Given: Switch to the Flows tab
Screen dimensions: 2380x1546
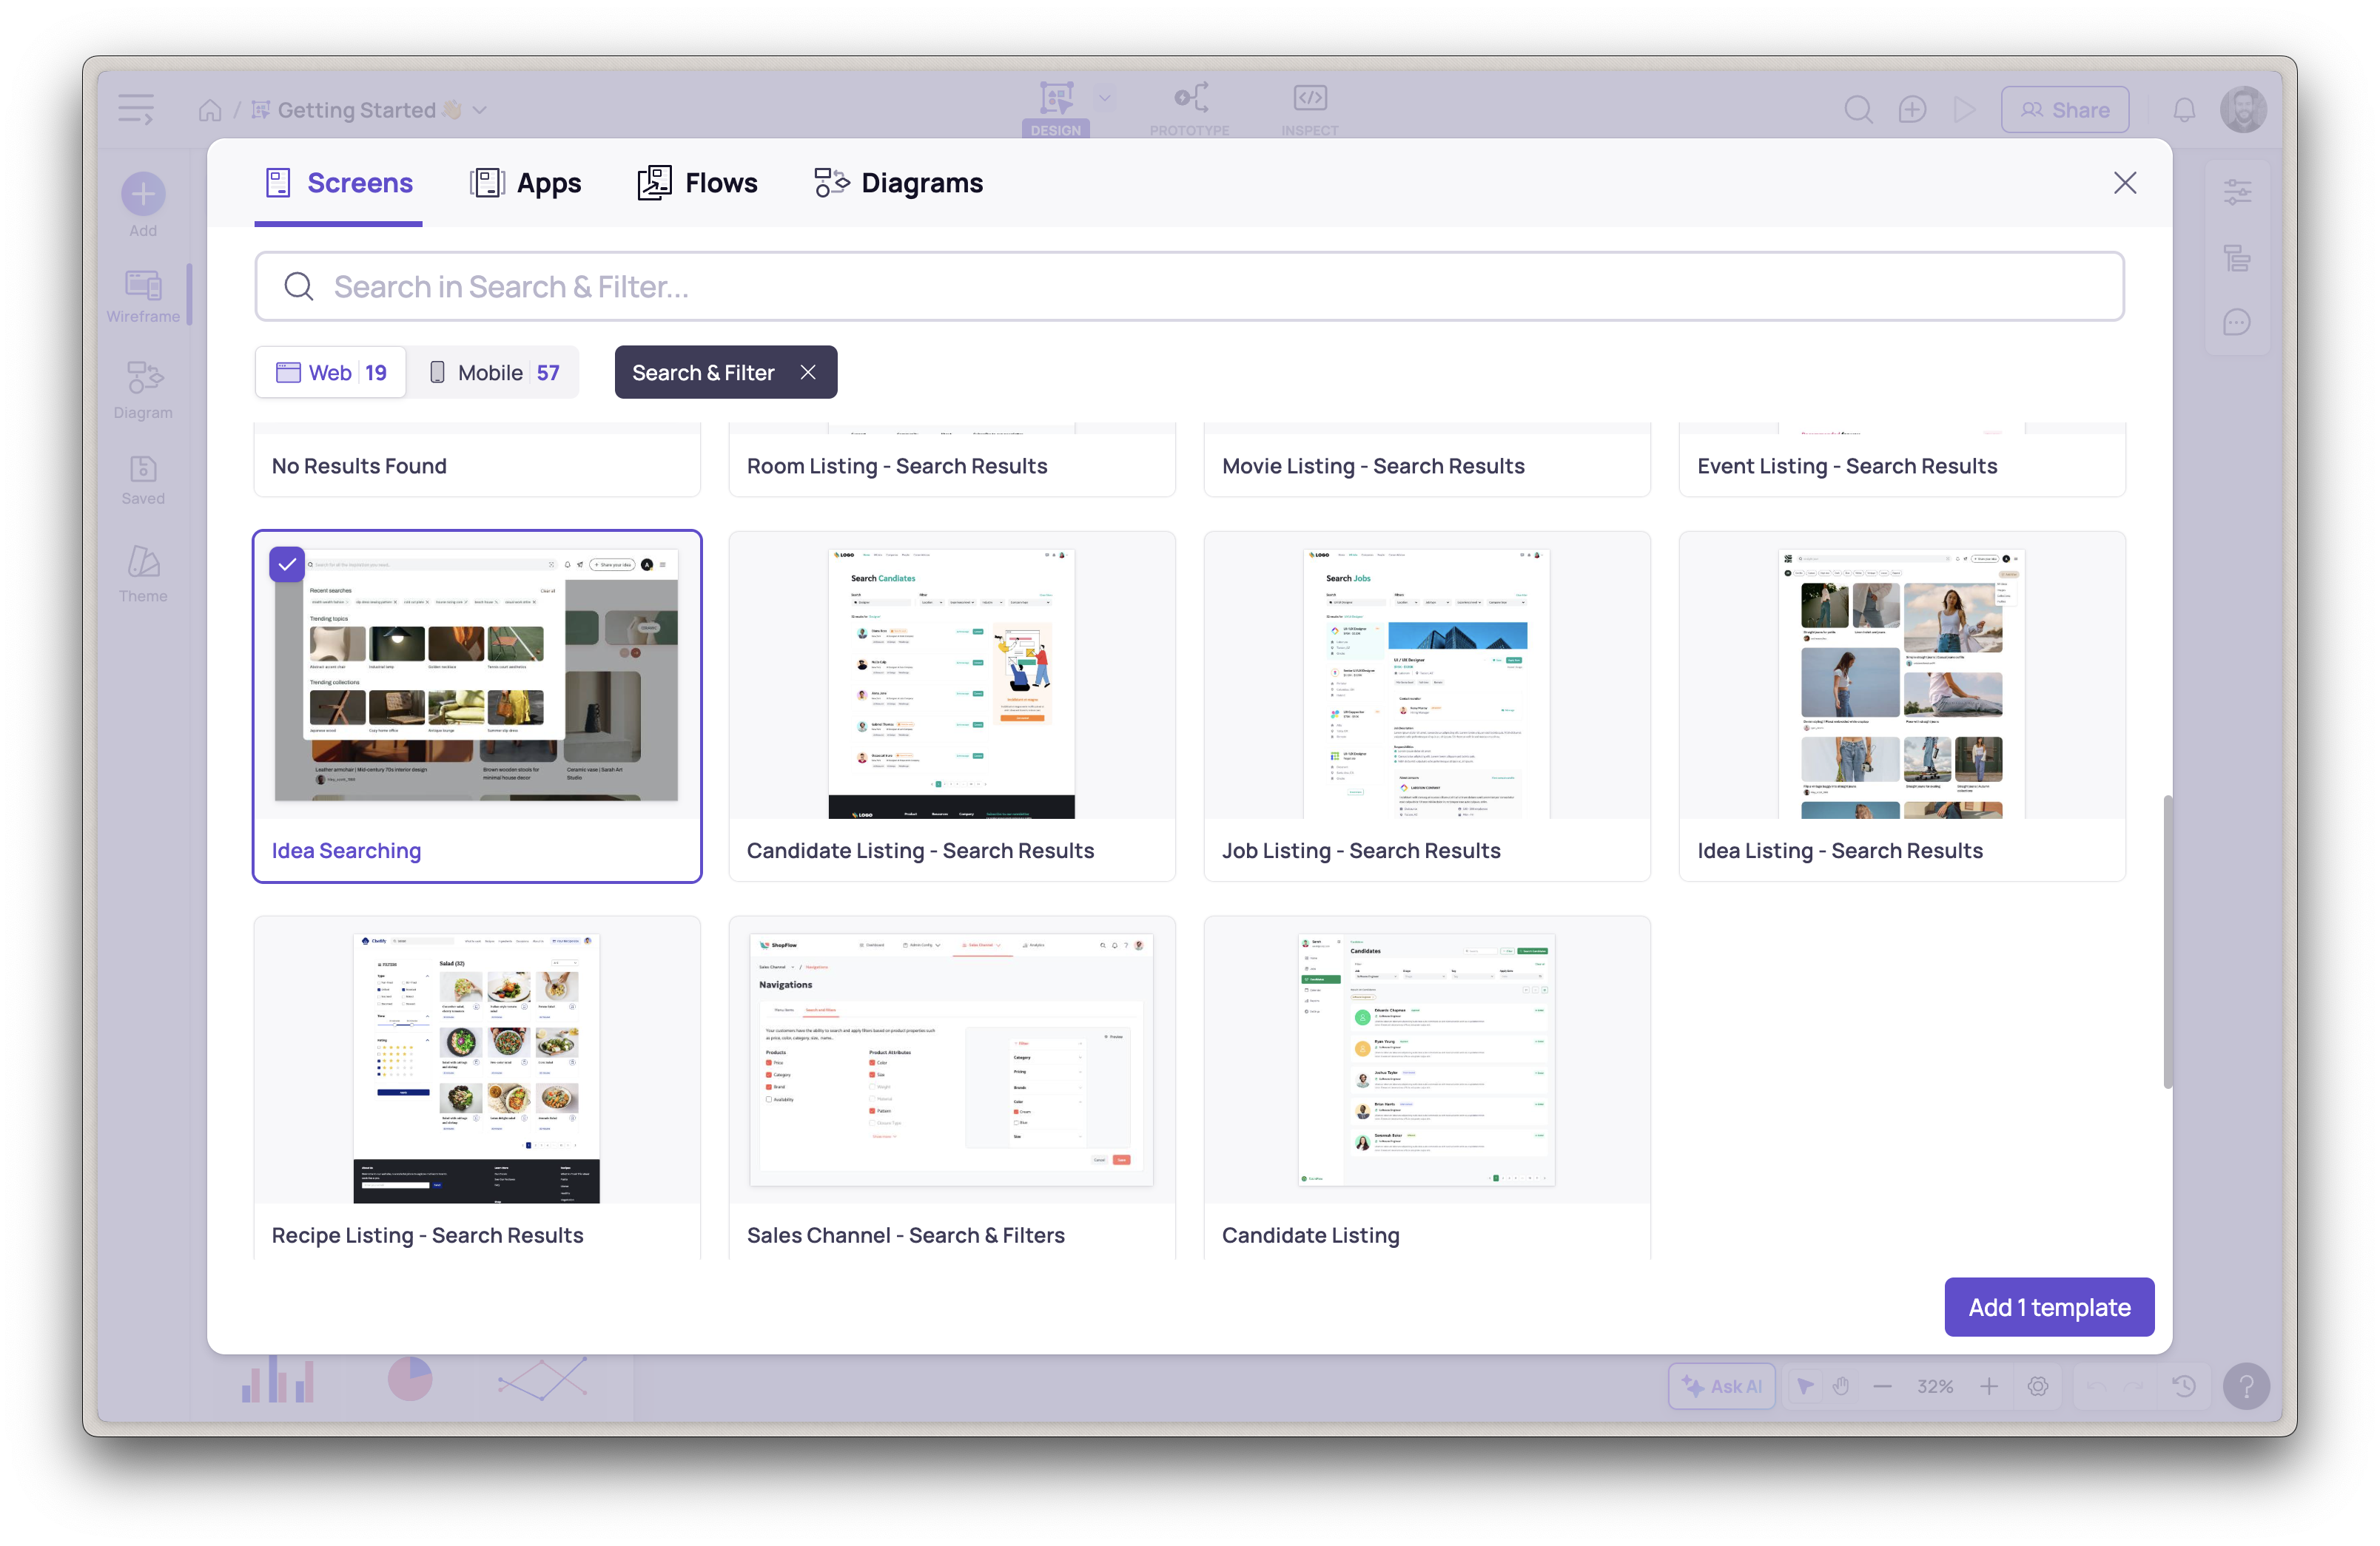Looking at the screenshot, I should point(698,183).
